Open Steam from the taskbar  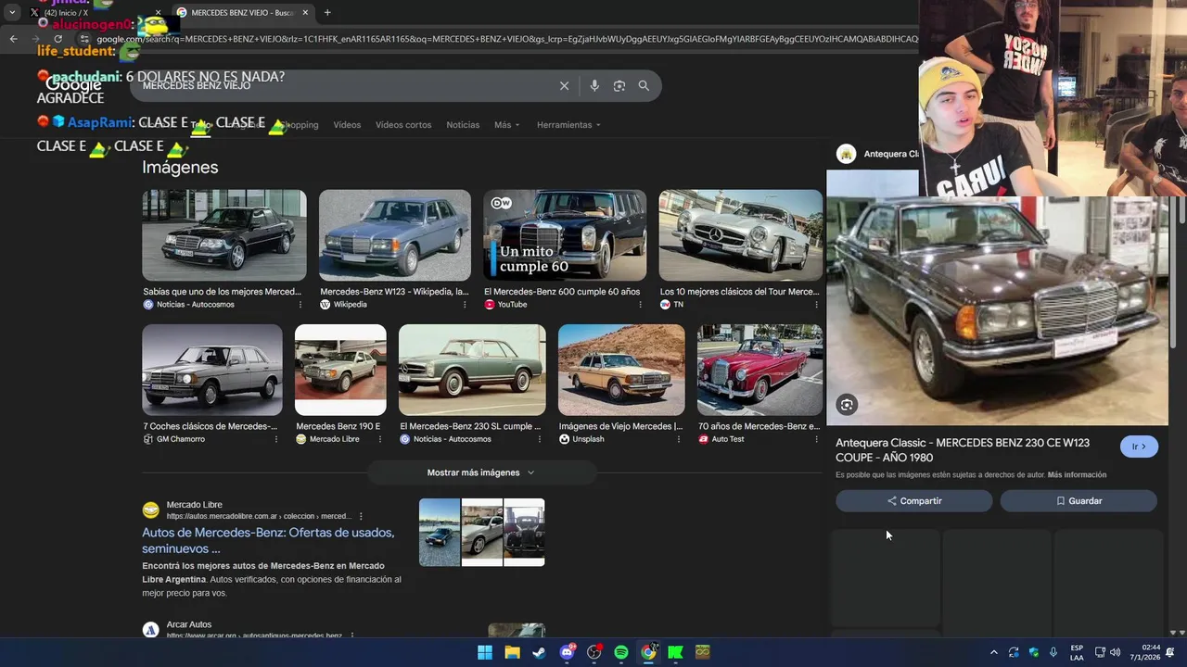[539, 652]
